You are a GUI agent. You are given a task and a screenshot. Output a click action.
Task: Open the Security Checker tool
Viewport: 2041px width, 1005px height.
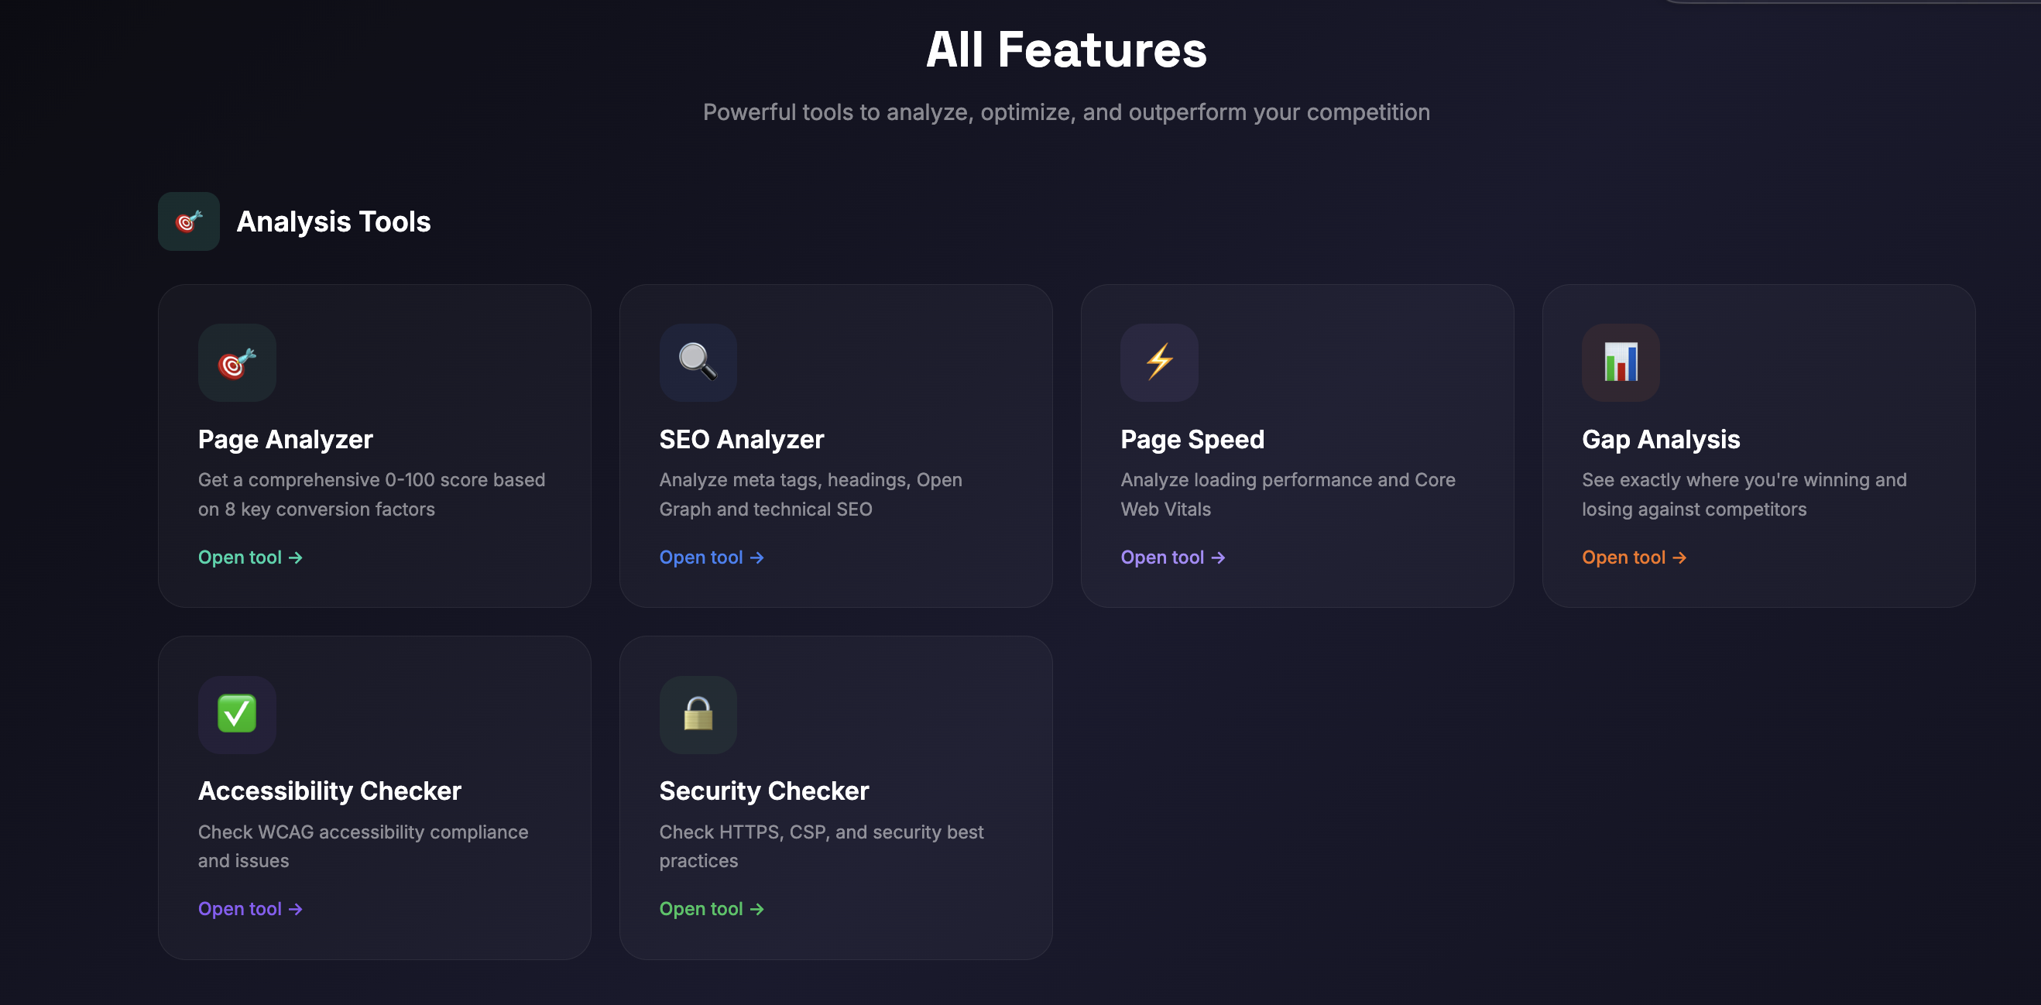[x=711, y=909]
